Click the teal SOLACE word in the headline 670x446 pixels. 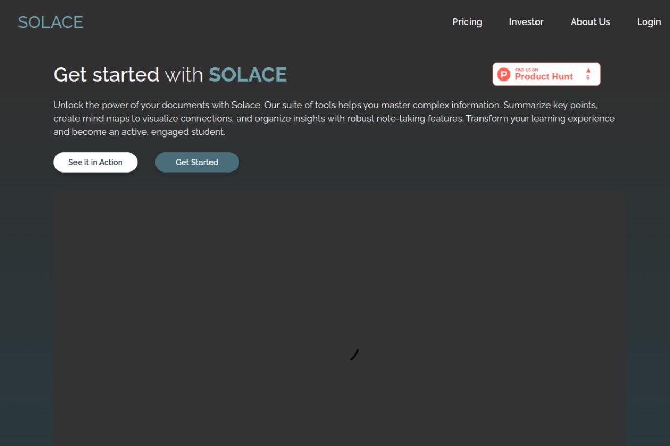(x=248, y=75)
